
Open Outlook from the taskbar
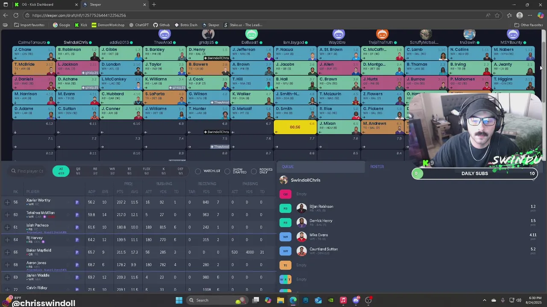coord(318,300)
